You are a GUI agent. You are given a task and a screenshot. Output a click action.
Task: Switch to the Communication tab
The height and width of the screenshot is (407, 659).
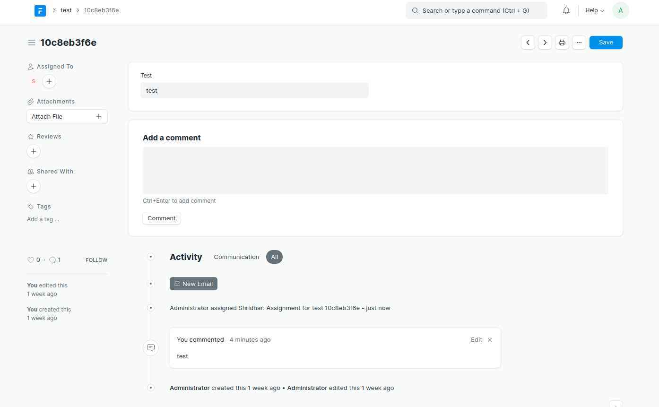236,257
